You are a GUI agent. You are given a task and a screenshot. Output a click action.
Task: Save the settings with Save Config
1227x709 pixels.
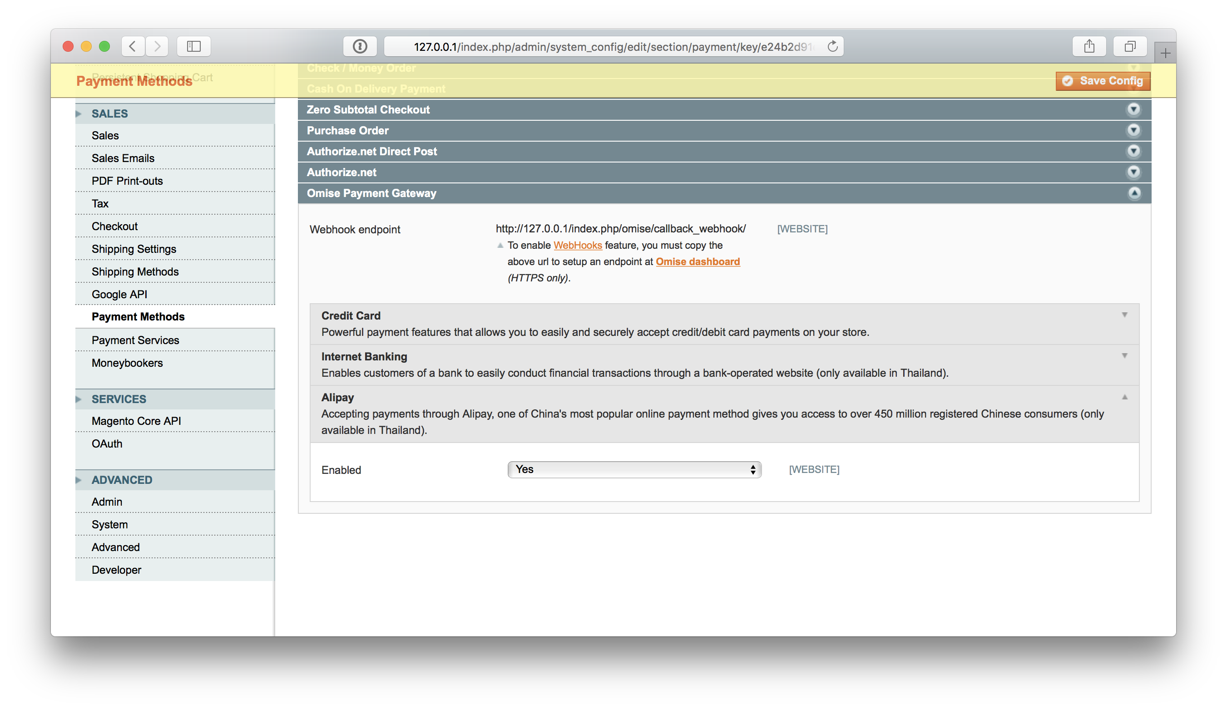coord(1103,81)
